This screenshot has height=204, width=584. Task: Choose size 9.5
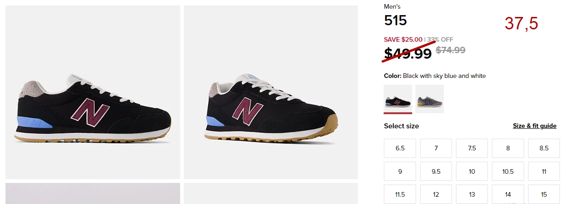click(436, 171)
